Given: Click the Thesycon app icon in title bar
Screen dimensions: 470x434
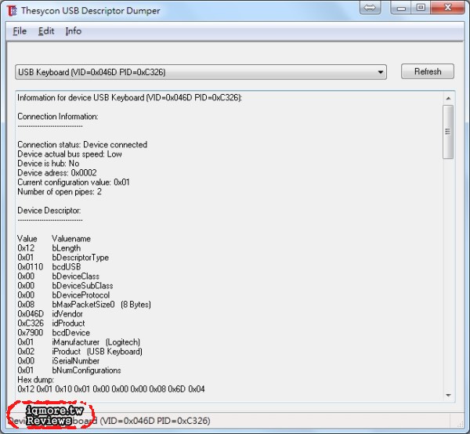Looking at the screenshot, I should click(x=12, y=11).
